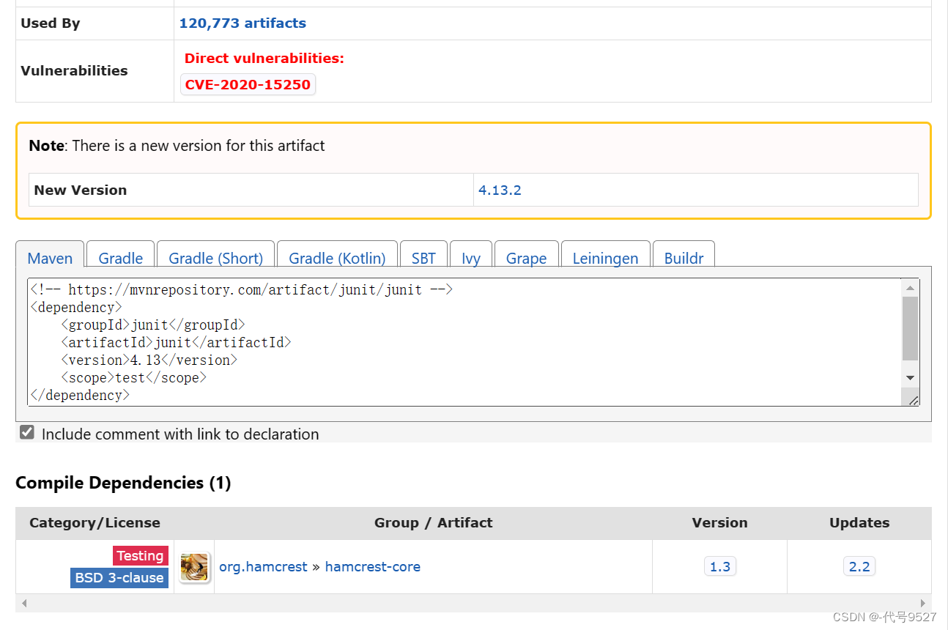Click the 2.2 updates version button

[x=859, y=567]
